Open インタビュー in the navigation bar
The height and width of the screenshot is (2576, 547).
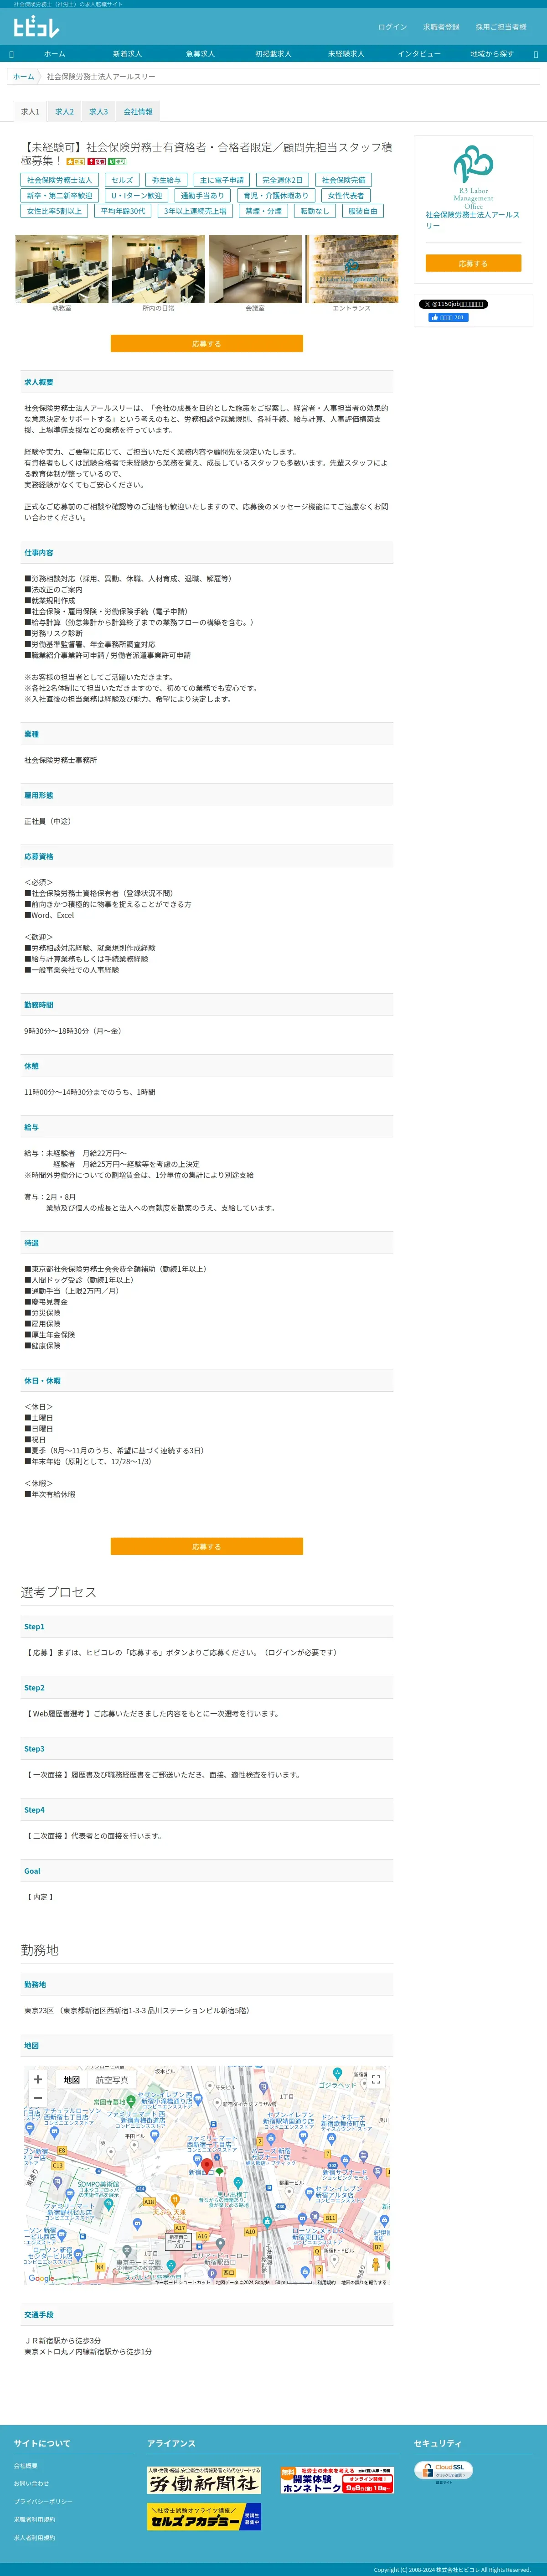(x=419, y=54)
